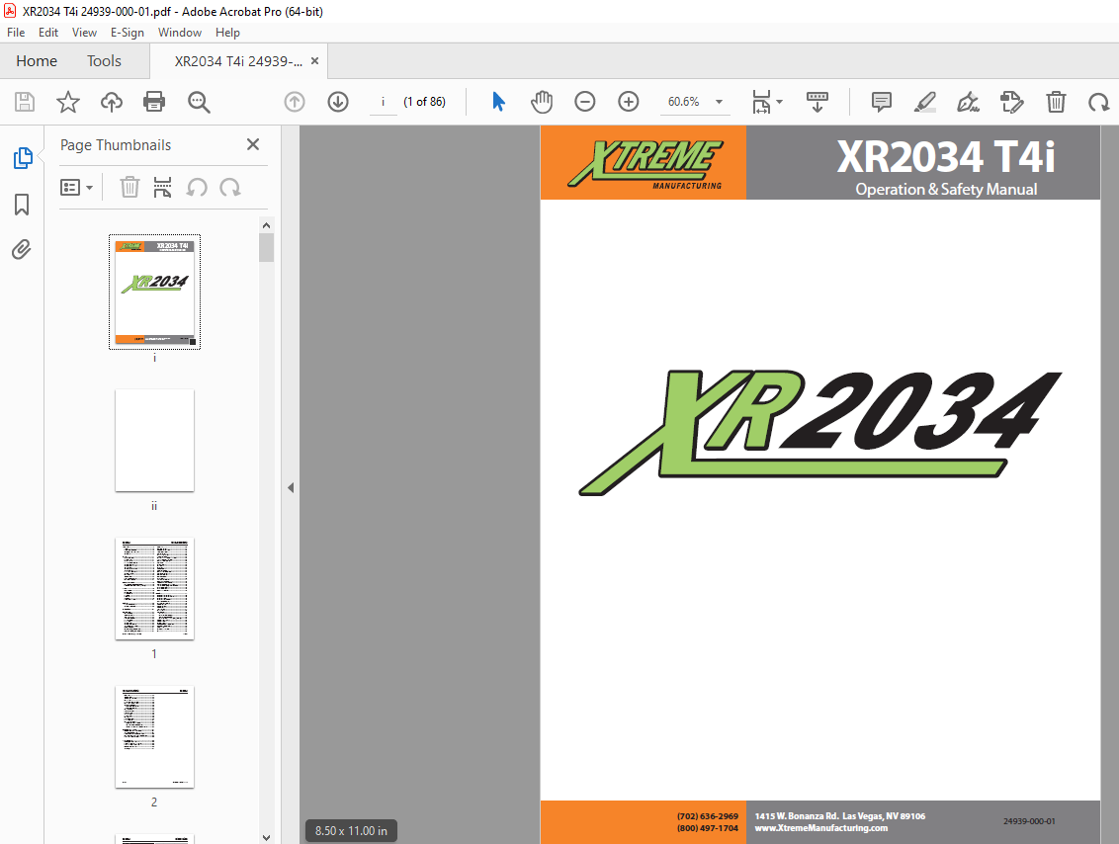Image resolution: width=1119 pixels, height=844 pixels.
Task: Rotate thumbnail clockwise in thumbnails panel
Action: tap(229, 187)
